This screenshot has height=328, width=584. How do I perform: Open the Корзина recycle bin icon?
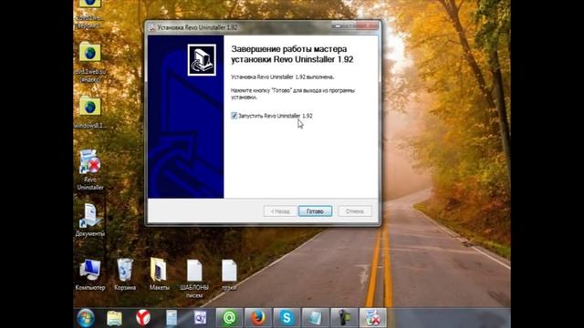(125, 274)
